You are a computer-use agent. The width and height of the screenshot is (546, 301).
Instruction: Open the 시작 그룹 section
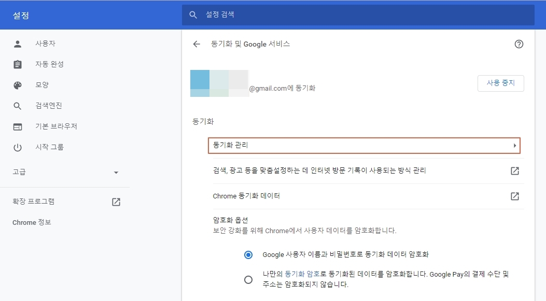pos(49,147)
